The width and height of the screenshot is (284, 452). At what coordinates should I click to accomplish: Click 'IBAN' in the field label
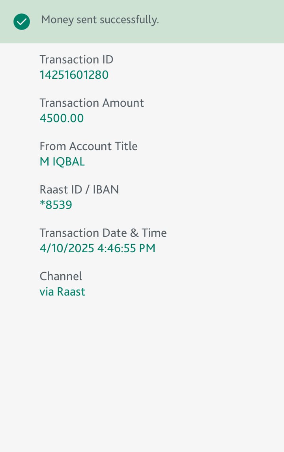point(105,190)
